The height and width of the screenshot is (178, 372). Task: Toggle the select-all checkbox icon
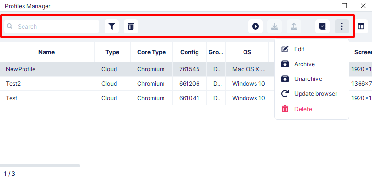pos(323,26)
